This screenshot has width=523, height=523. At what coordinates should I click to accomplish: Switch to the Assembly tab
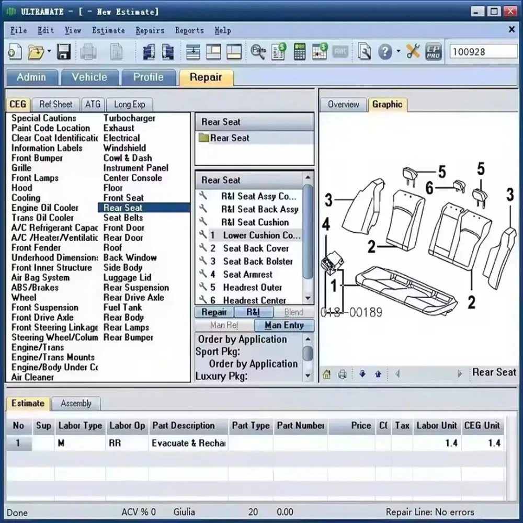click(76, 404)
